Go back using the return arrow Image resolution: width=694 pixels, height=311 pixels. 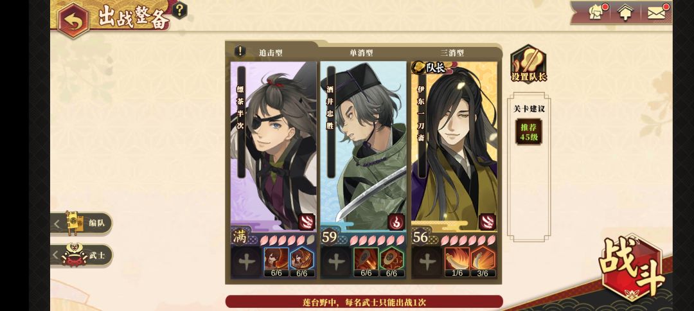click(x=73, y=21)
